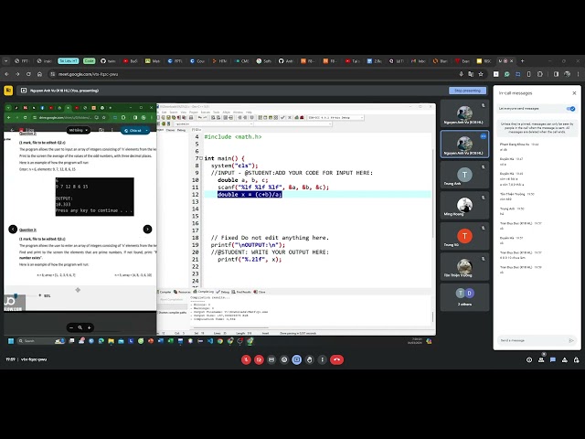This screenshot has height=439, width=585.
Task: Zoom in on the Drive viewer
Action: point(90,327)
